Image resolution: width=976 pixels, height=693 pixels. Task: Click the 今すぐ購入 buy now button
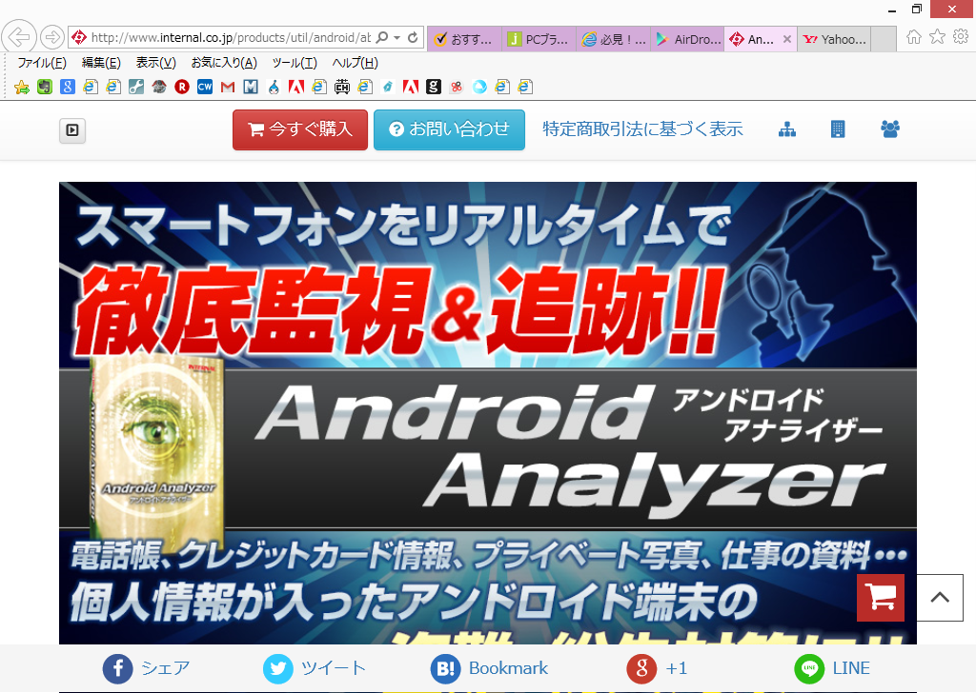[300, 129]
